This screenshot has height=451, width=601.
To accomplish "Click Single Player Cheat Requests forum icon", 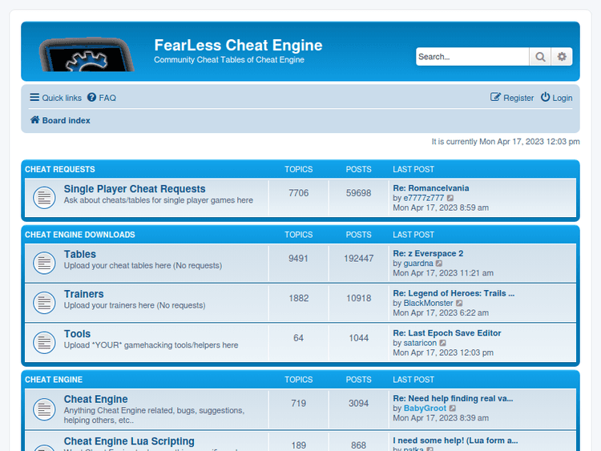I will (44, 197).
